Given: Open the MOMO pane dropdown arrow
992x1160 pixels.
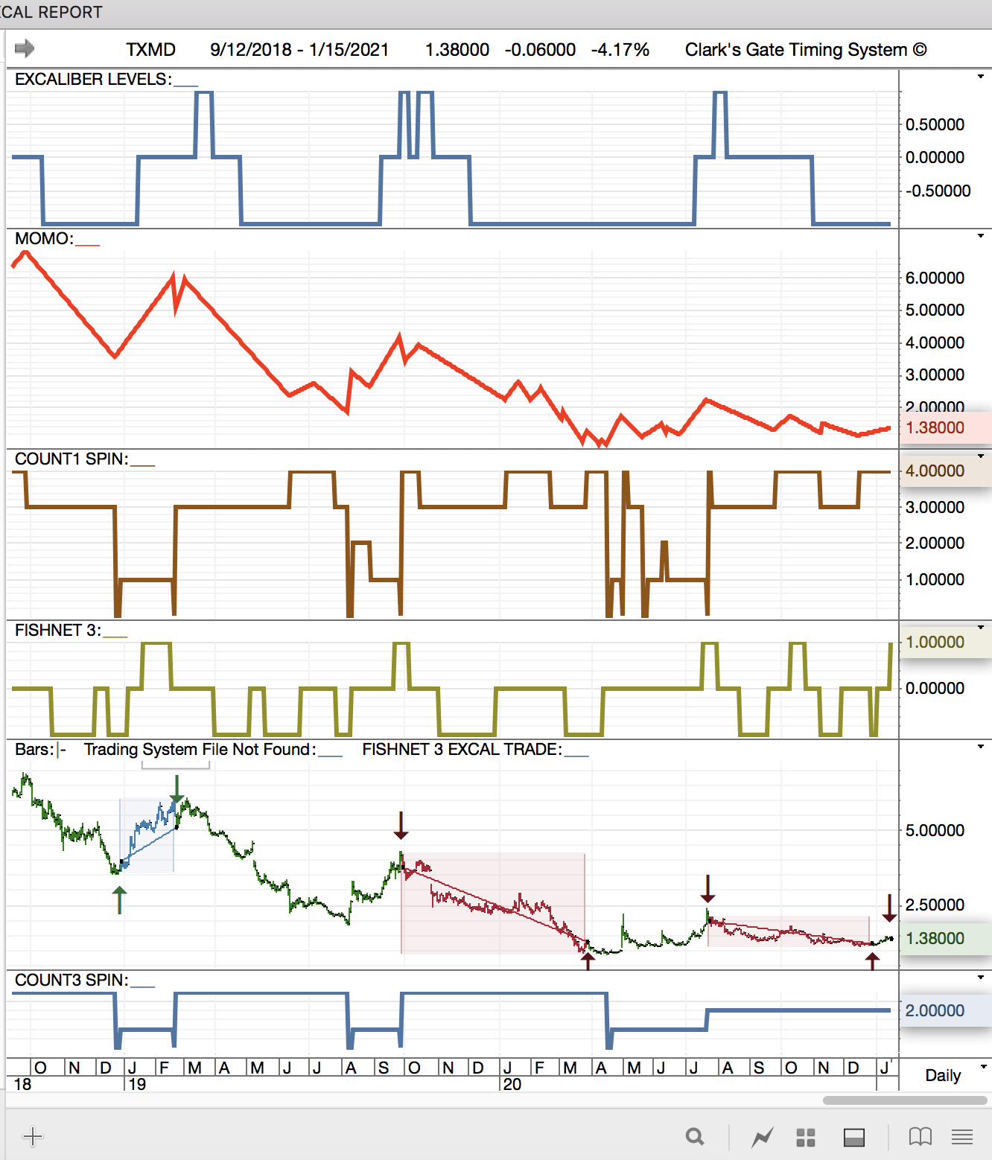Looking at the screenshot, I should tap(981, 236).
